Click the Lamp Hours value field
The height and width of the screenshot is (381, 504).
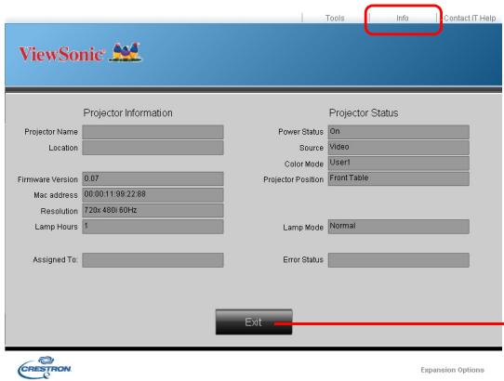(x=153, y=227)
